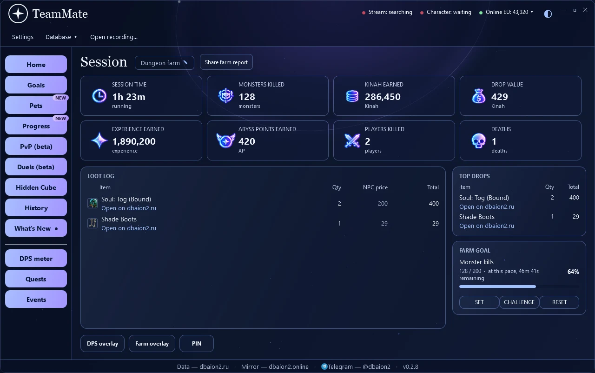The height and width of the screenshot is (373, 595).
Task: Show the History section
Action: [x=36, y=208]
